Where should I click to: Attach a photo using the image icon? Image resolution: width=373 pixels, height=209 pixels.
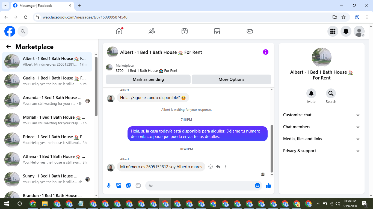(119, 186)
